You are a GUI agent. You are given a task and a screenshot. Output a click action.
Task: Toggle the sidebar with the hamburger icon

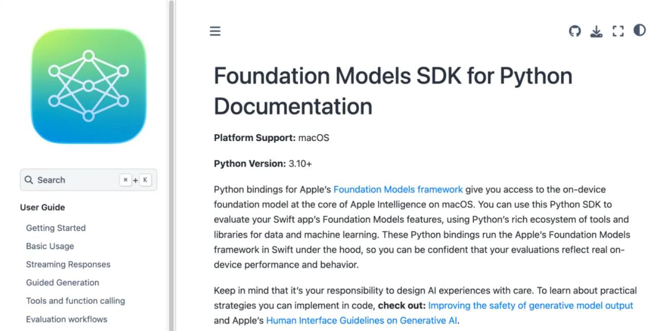point(215,31)
